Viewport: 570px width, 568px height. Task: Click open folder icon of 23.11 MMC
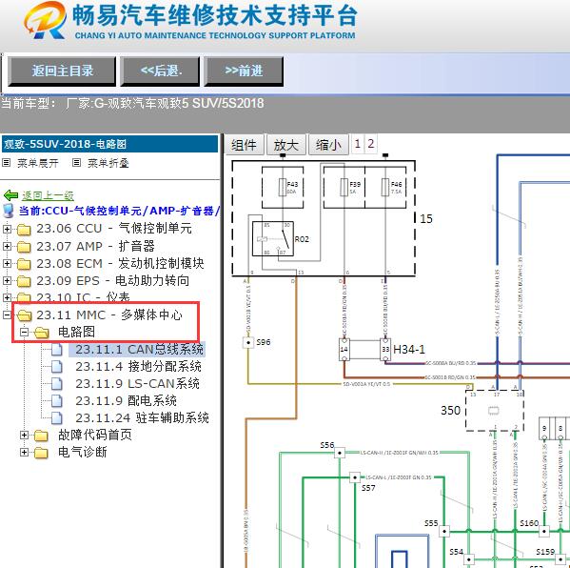pyautogui.click(x=25, y=315)
